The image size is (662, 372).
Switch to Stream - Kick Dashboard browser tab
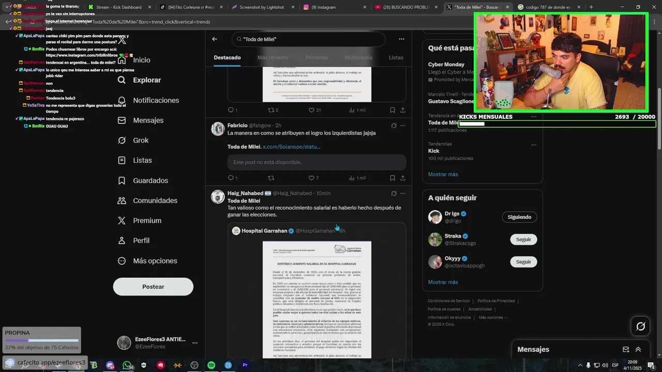point(118,7)
